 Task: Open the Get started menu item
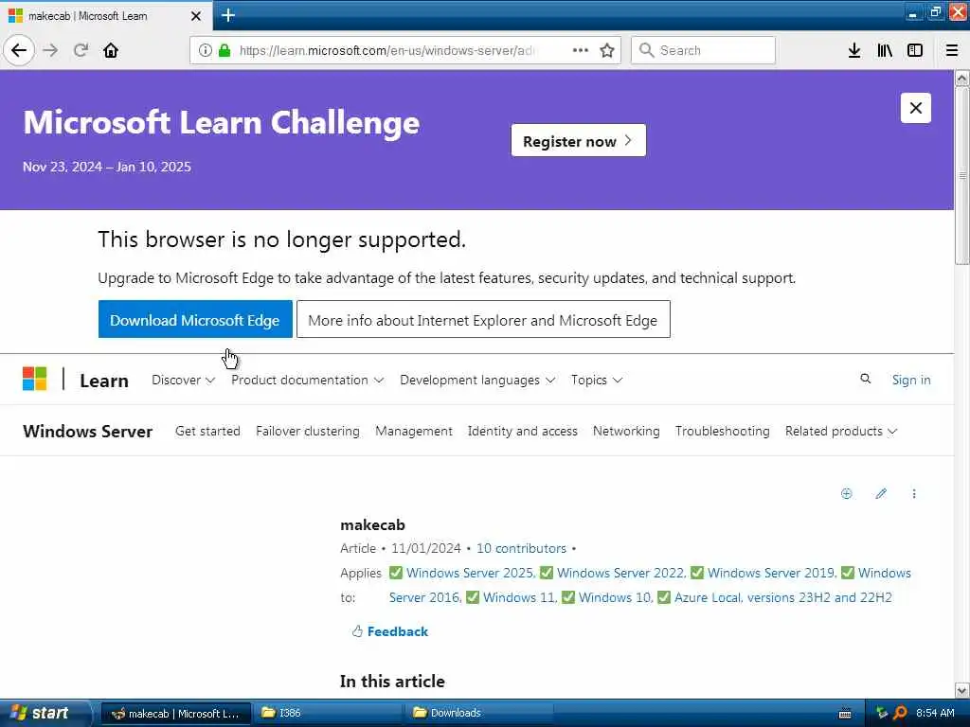[207, 431]
